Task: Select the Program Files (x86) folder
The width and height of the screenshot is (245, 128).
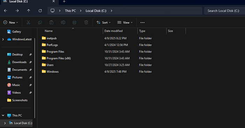Action: 59,58
